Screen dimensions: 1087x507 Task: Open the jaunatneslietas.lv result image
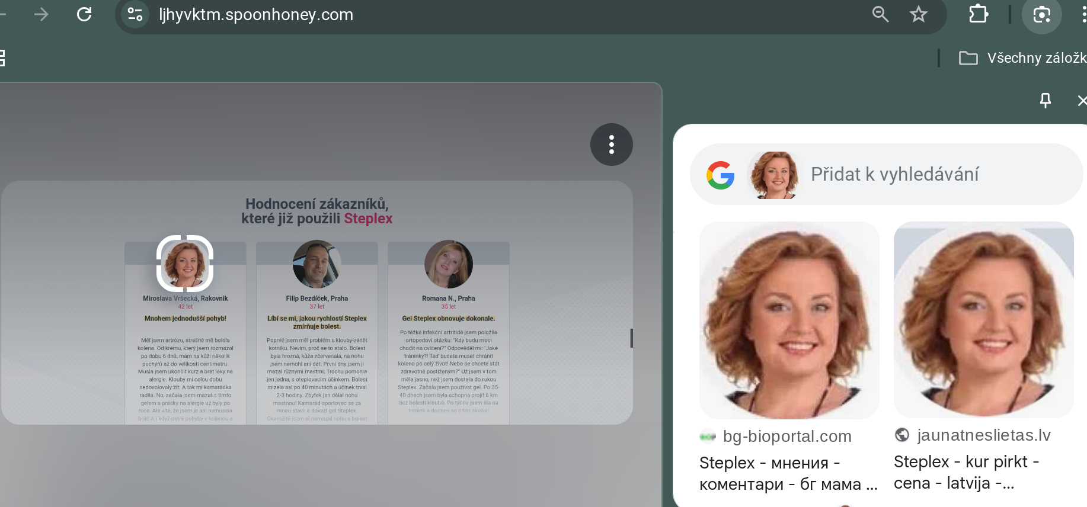(x=984, y=320)
